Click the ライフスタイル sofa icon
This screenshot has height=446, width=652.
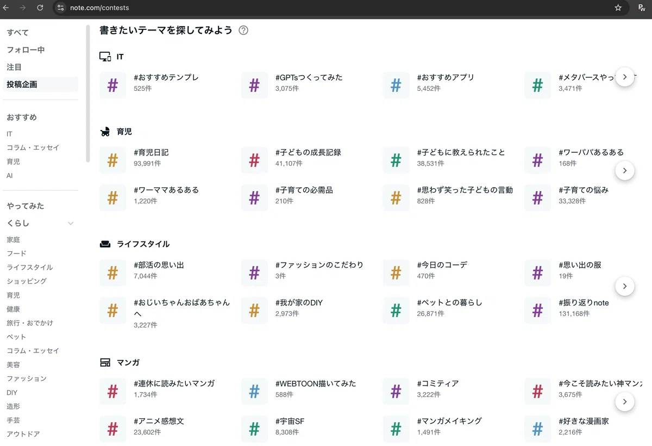pyautogui.click(x=105, y=244)
